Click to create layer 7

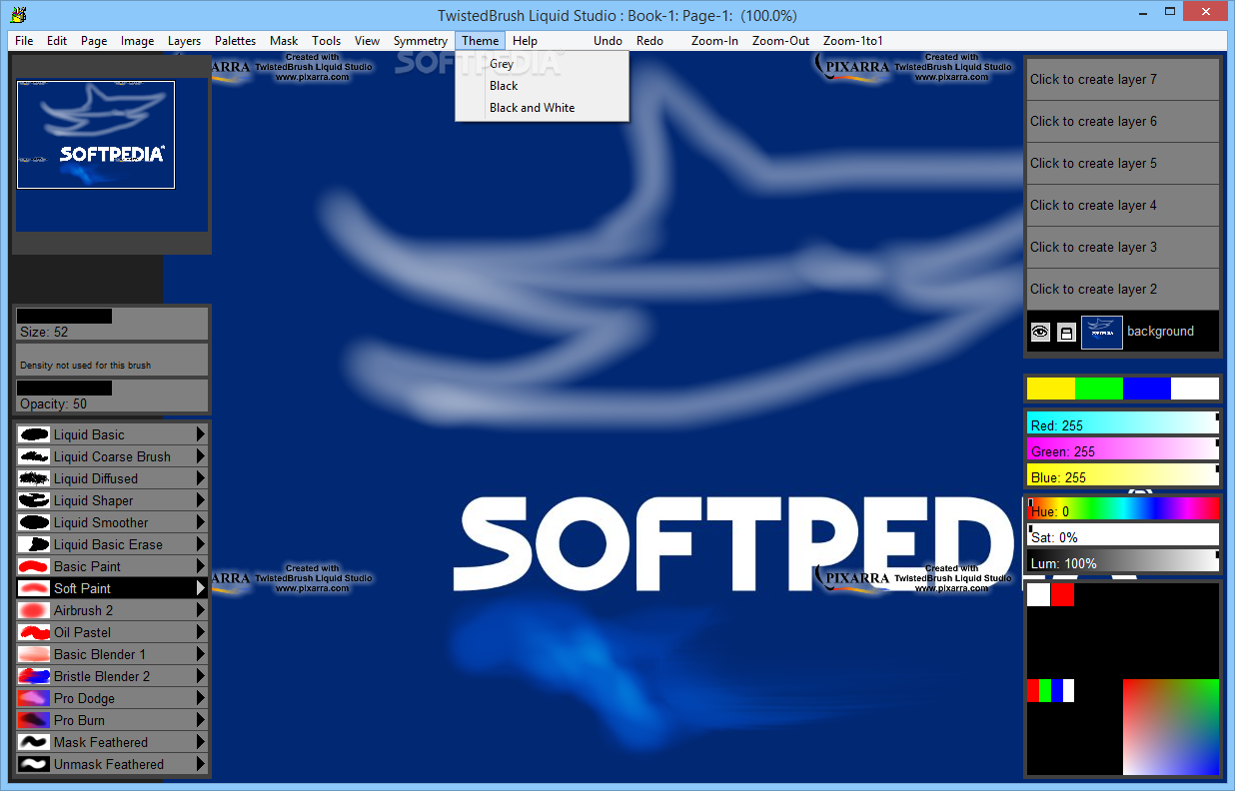tap(1123, 80)
